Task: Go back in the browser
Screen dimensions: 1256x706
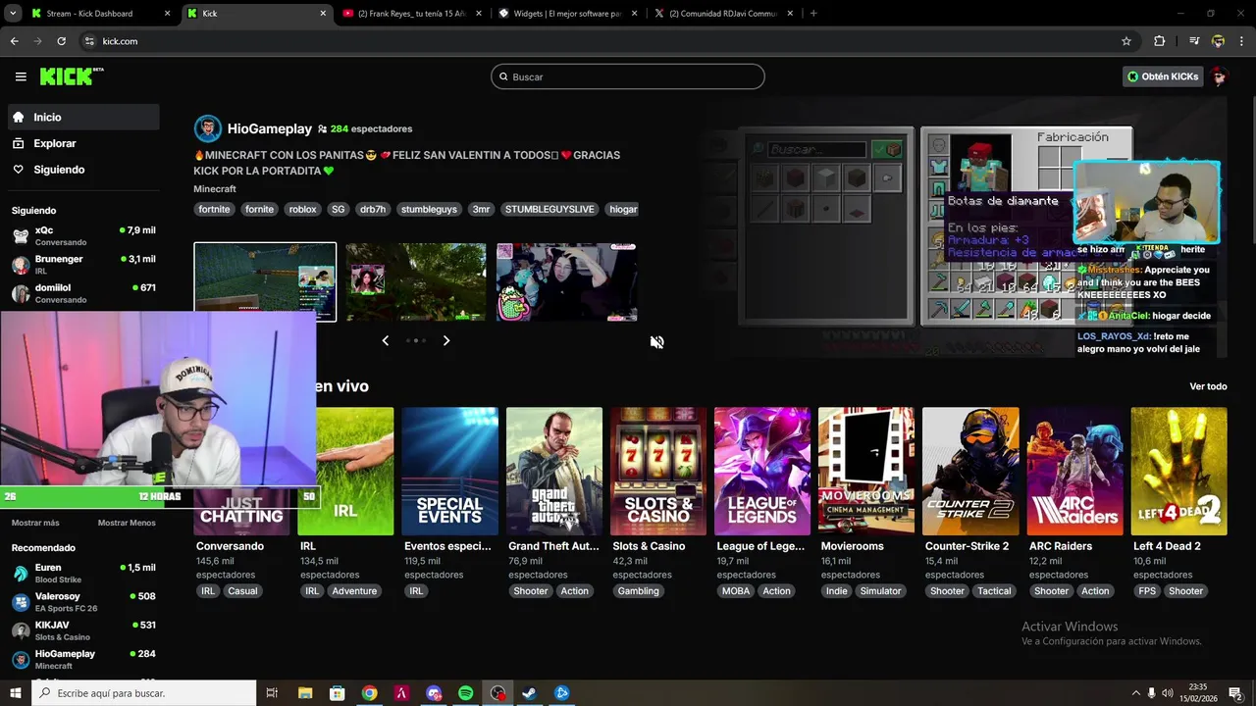Action: (x=14, y=41)
